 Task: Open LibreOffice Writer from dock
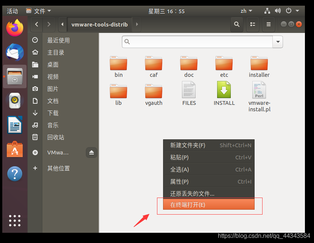pyautogui.click(x=15, y=125)
